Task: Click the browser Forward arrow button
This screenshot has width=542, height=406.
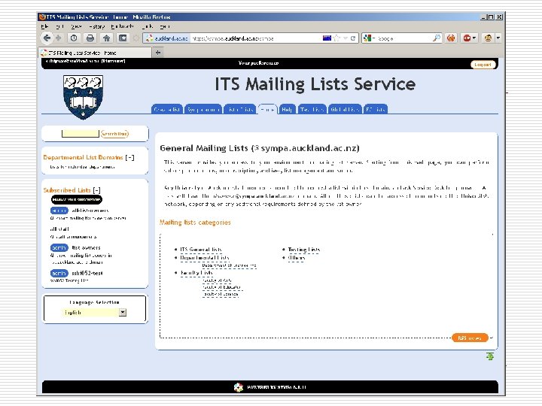Action: pyautogui.click(x=59, y=38)
